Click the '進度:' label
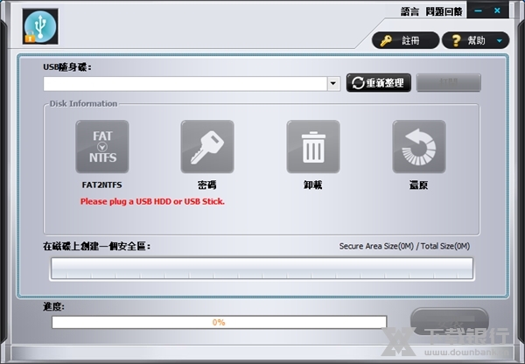The width and height of the screenshot is (525, 364). tap(53, 306)
